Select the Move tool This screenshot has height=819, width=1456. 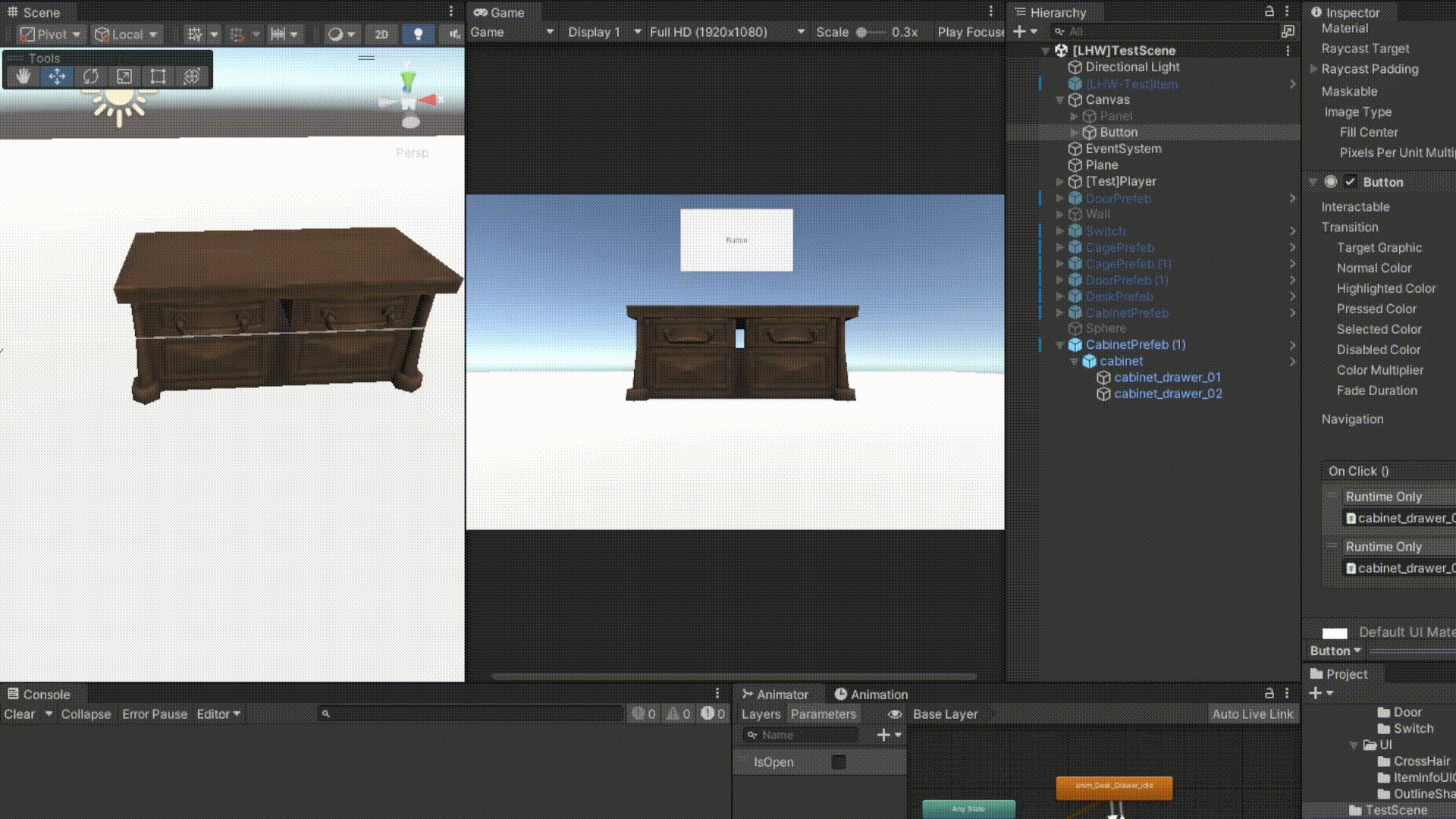(57, 76)
